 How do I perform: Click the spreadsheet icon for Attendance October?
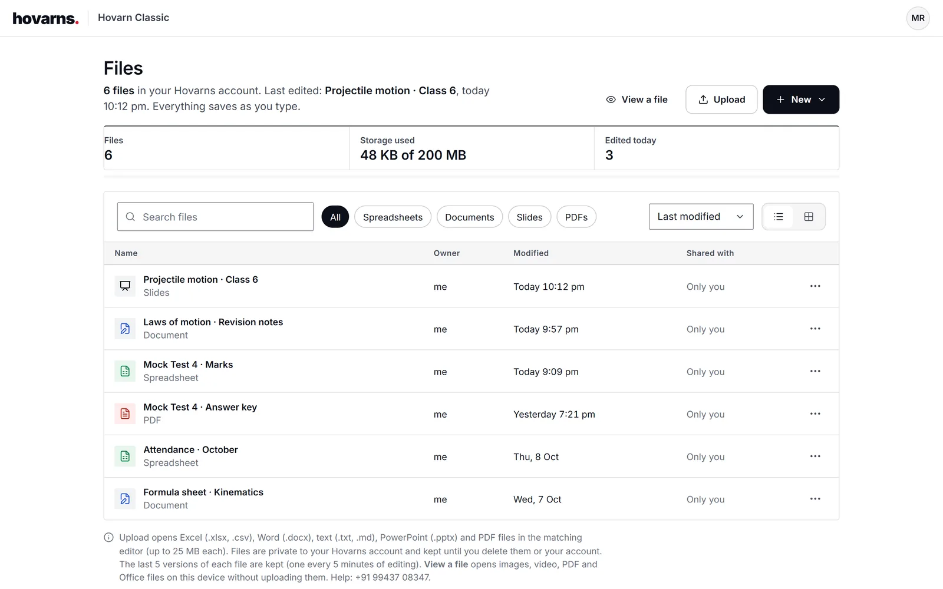tap(125, 456)
